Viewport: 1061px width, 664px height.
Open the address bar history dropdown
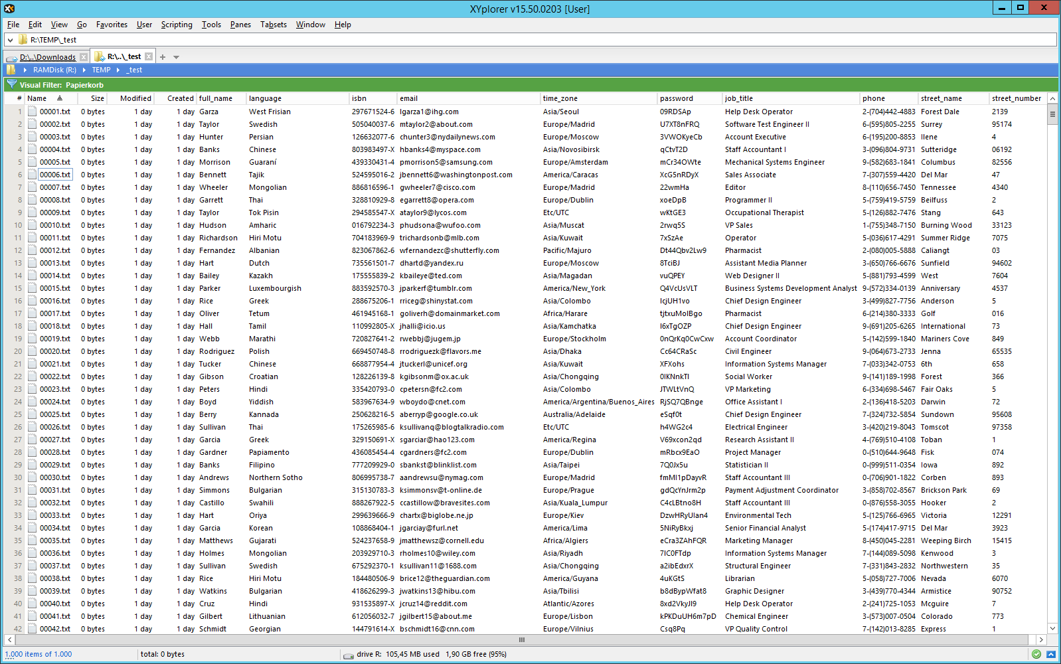[10, 40]
